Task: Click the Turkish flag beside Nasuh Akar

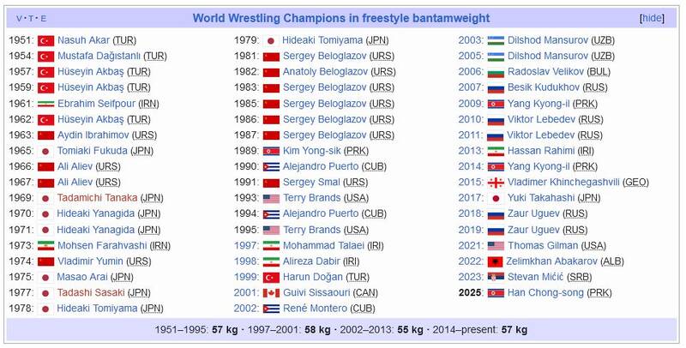Action: [x=45, y=40]
